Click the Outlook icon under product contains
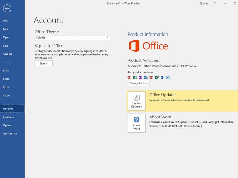 point(146,78)
